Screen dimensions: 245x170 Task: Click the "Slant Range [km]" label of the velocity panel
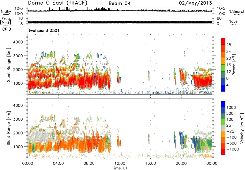click(x=9, y=128)
